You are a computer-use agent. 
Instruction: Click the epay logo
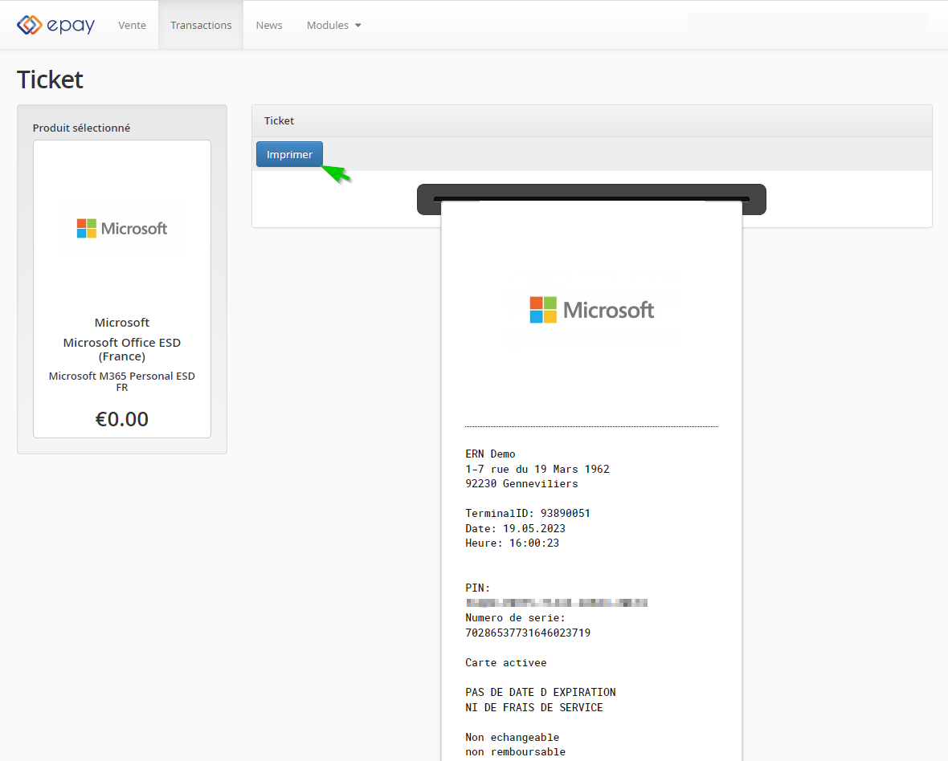coord(55,25)
